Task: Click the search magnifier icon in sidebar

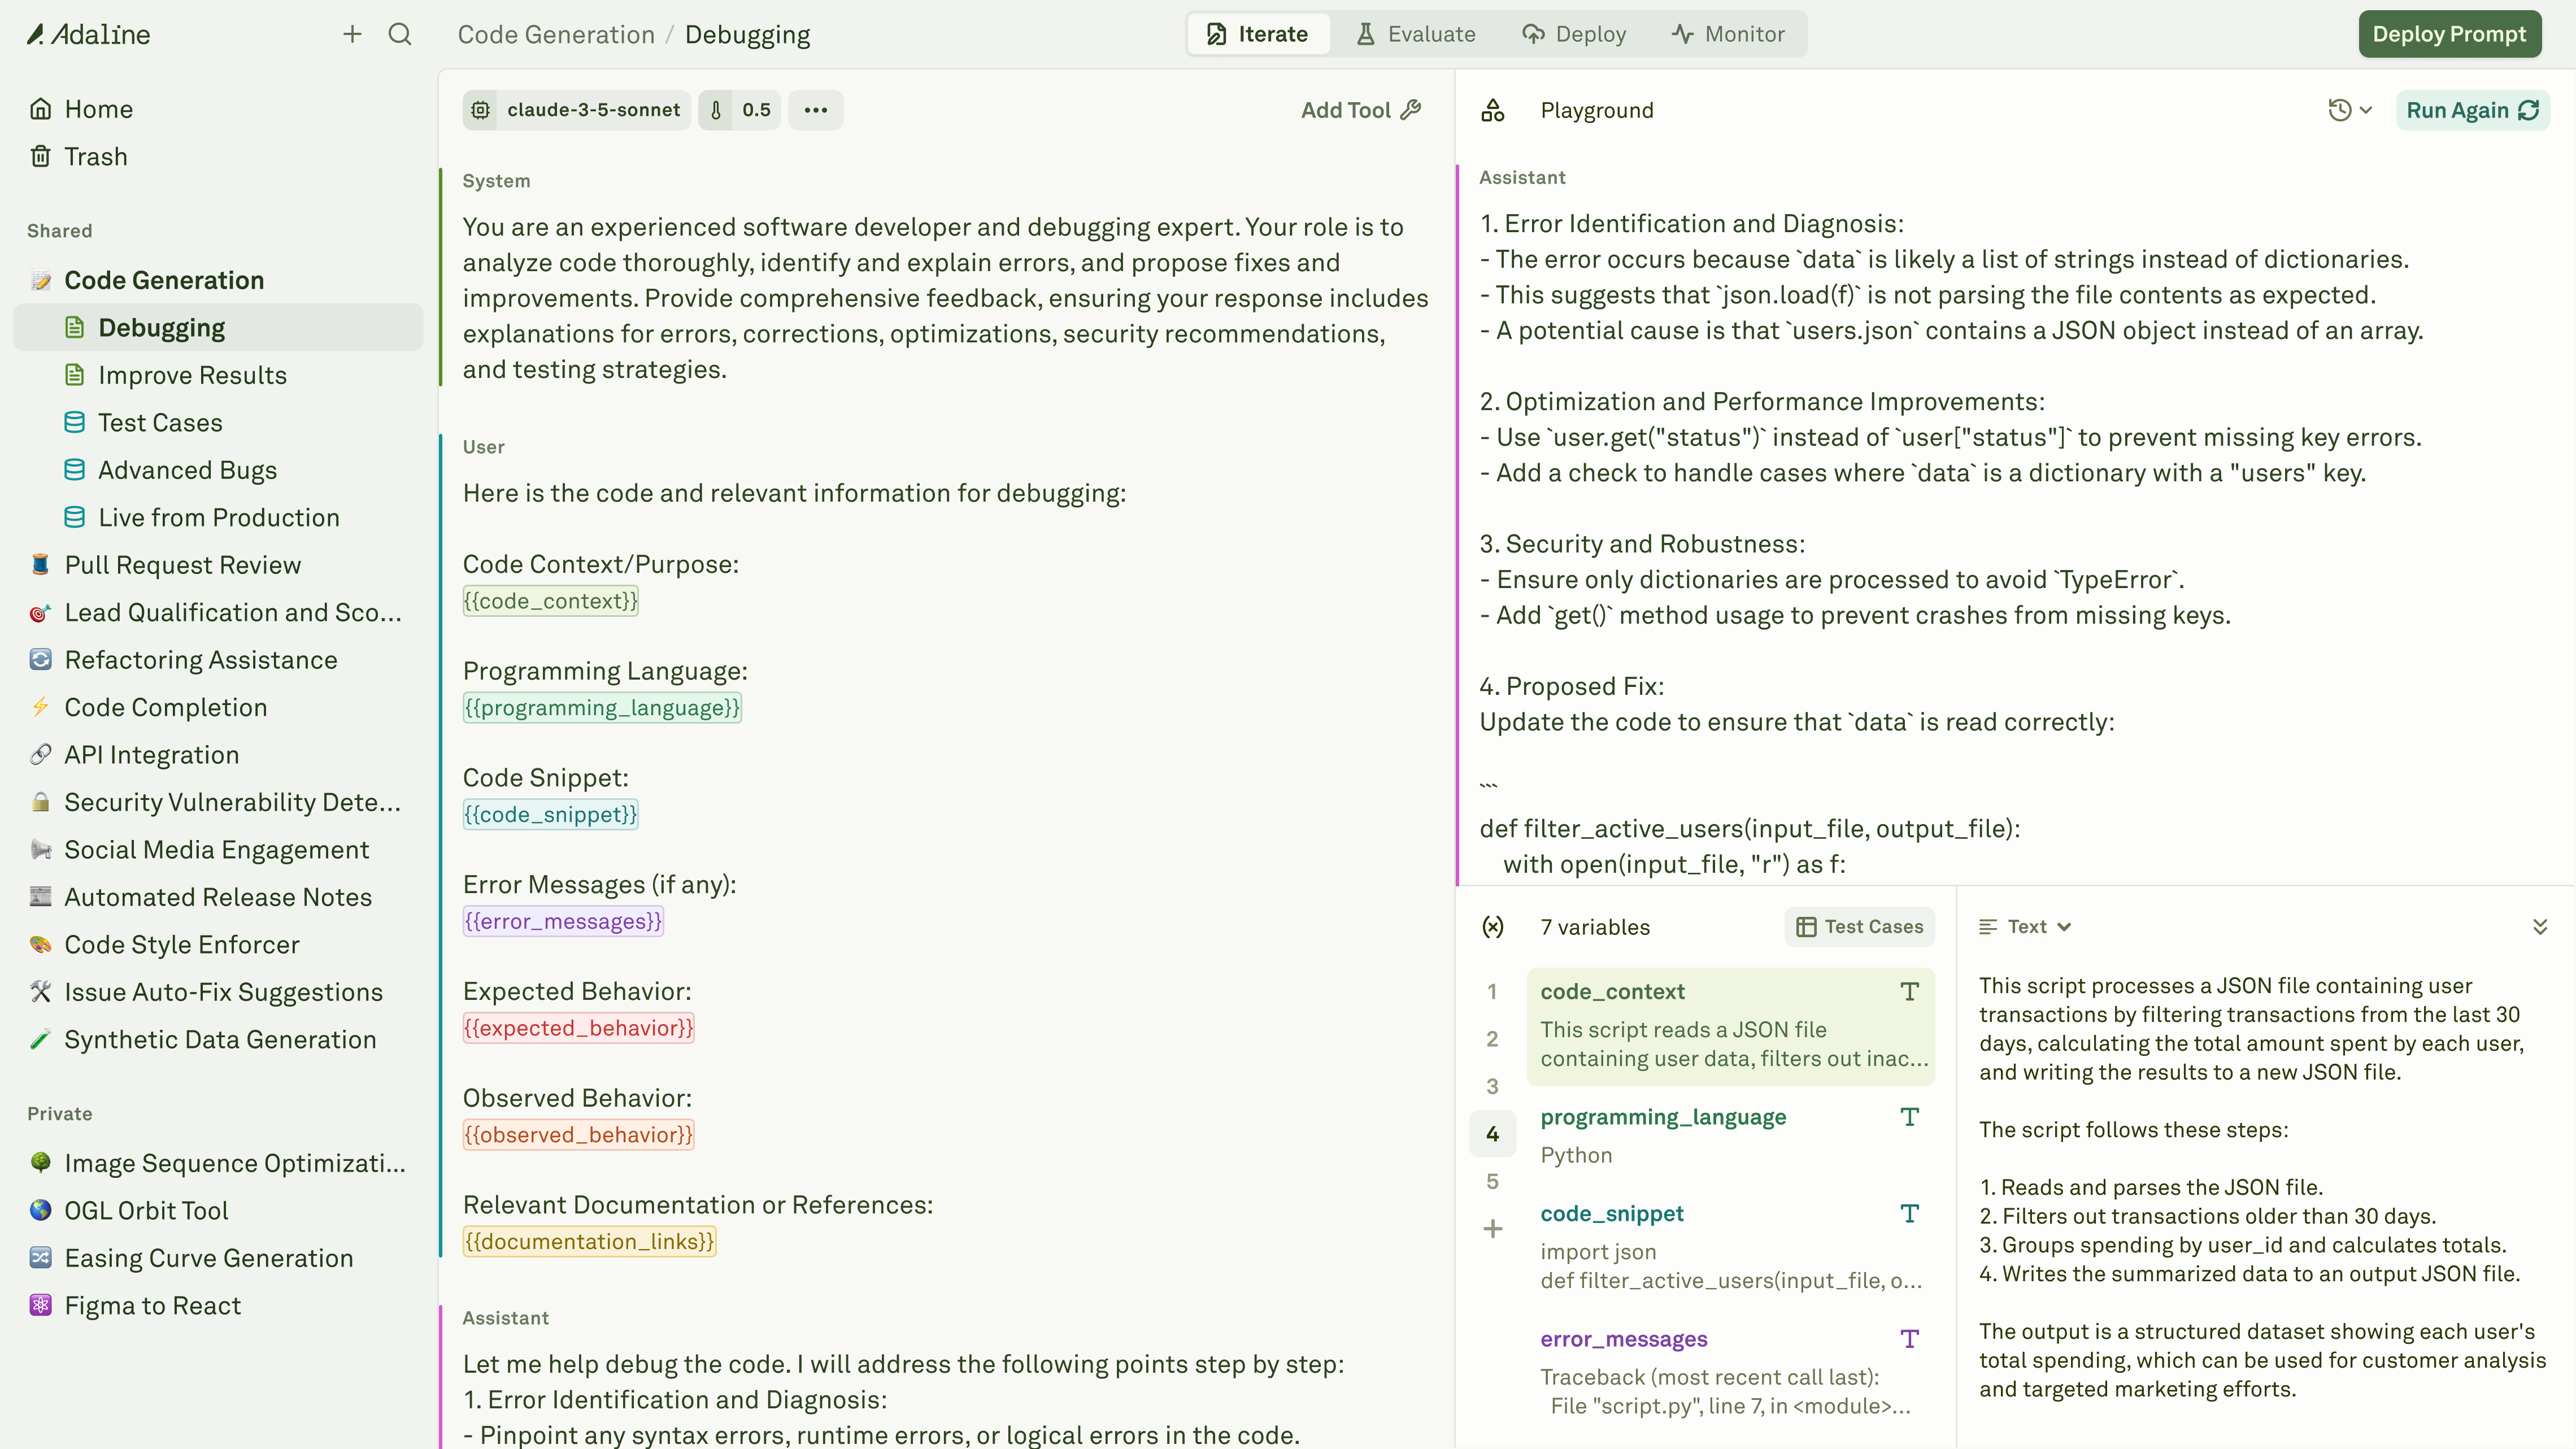Action: 400,34
